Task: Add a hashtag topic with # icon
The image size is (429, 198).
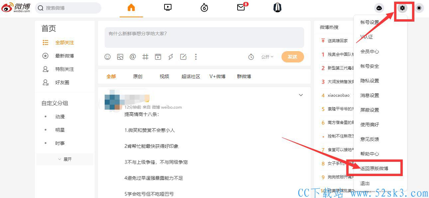Action: (145, 57)
